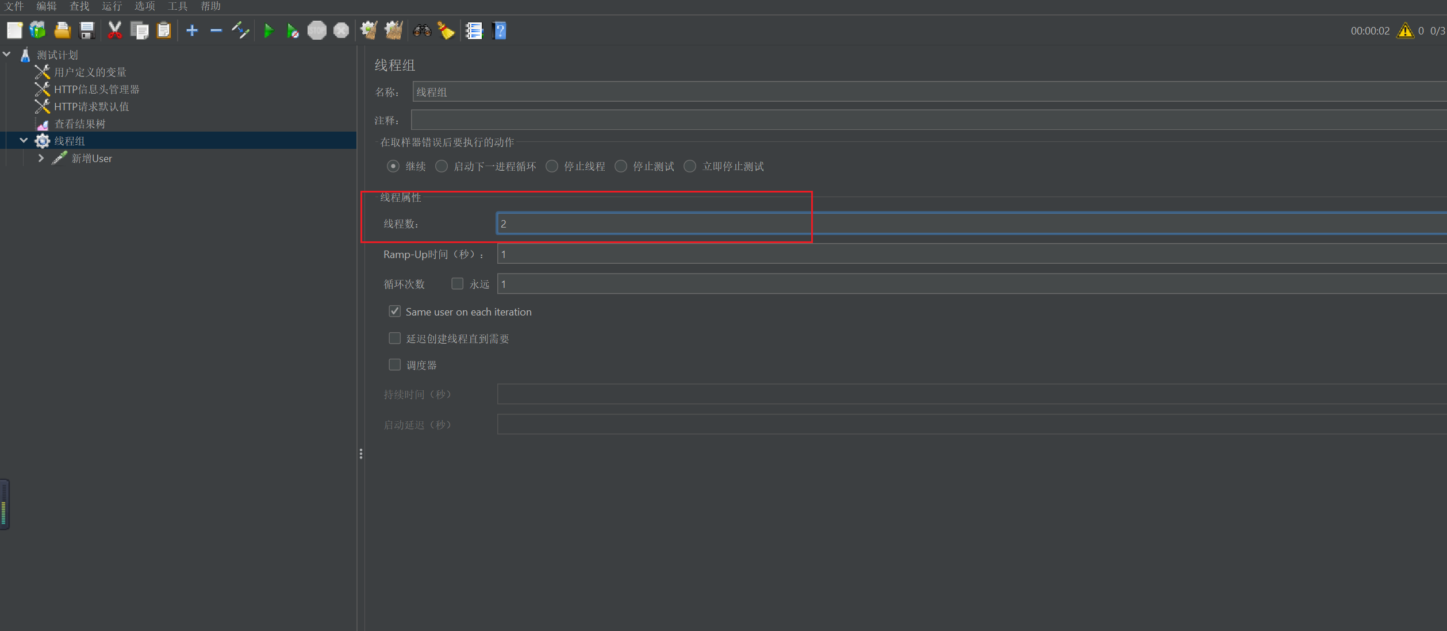The height and width of the screenshot is (631, 1447).
Task: Uncheck Same user on each iteration
Action: pyautogui.click(x=394, y=311)
